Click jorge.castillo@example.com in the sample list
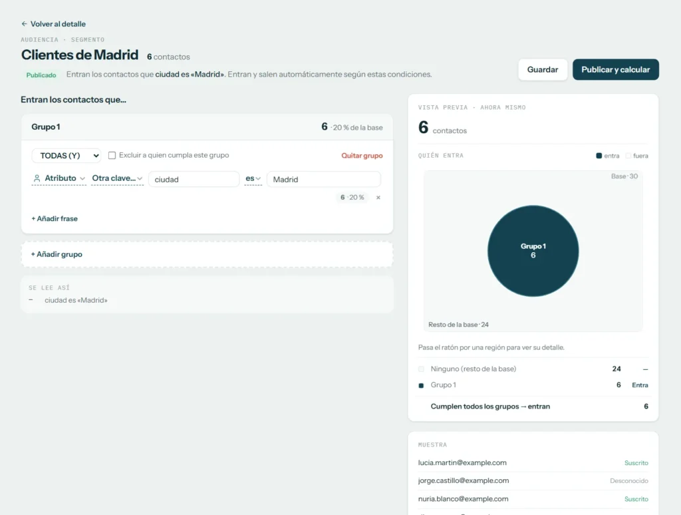681x515 pixels. pos(464,480)
